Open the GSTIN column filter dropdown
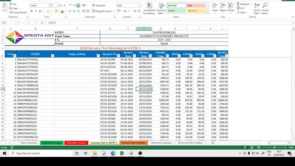Image resolution: width=295 pixels, height=166 pixels. pyautogui.click(x=53, y=56)
